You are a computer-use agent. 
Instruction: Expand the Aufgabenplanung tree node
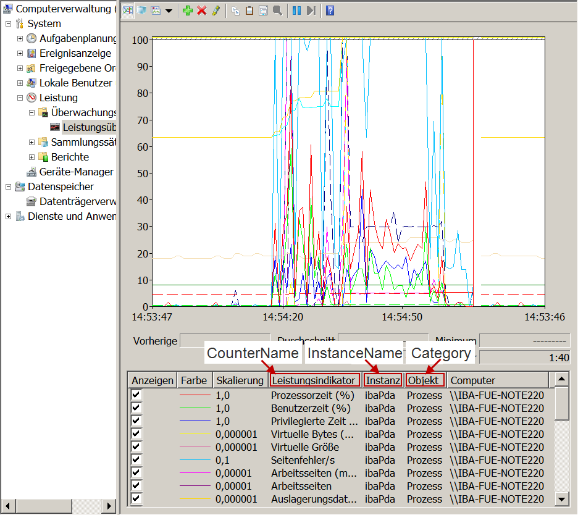tap(20, 38)
